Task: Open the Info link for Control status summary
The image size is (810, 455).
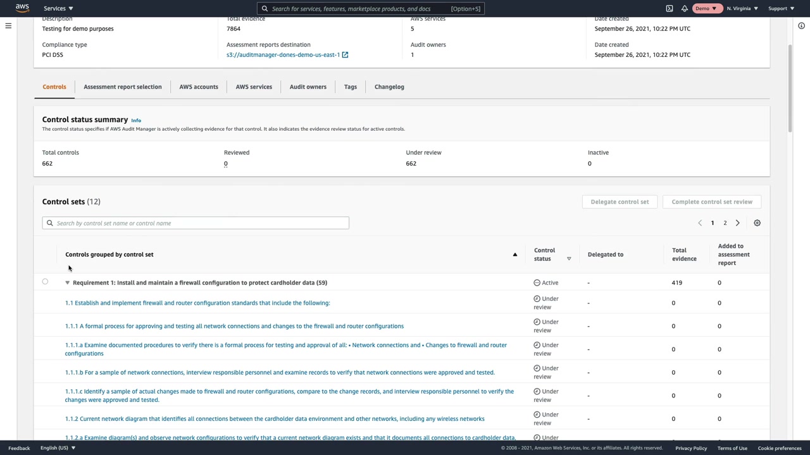Action: click(x=136, y=120)
